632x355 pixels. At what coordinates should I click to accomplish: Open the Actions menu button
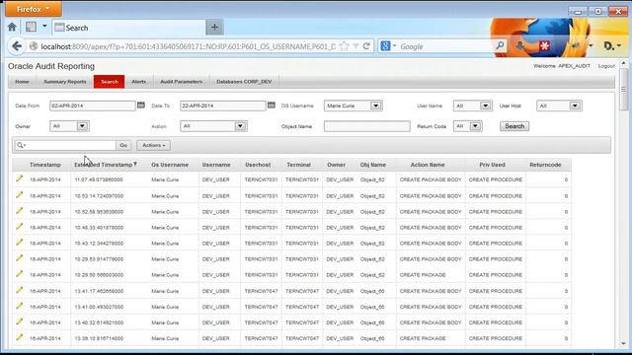click(x=154, y=145)
